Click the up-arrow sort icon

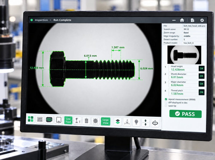pos(77,121)
